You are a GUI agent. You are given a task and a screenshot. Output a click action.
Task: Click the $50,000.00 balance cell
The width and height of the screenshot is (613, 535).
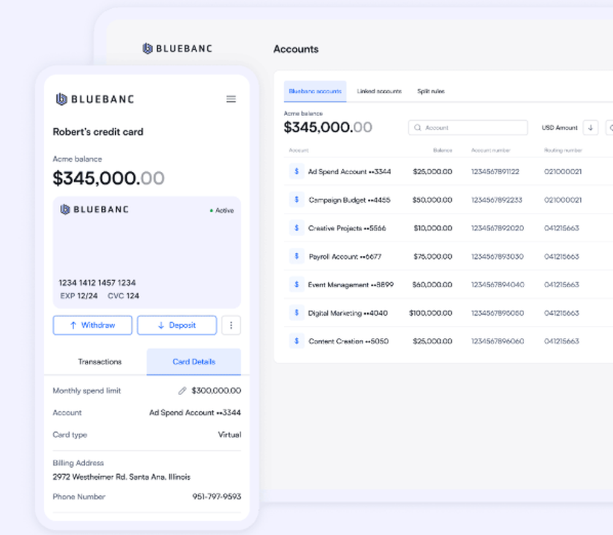coord(432,200)
